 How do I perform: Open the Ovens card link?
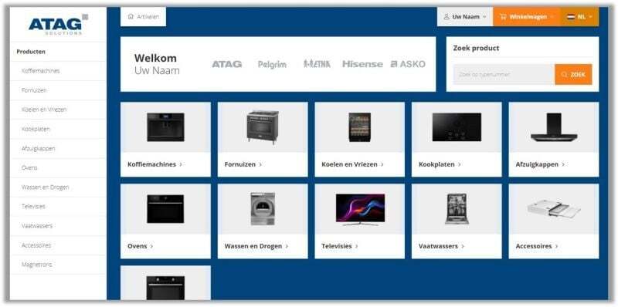click(x=141, y=246)
